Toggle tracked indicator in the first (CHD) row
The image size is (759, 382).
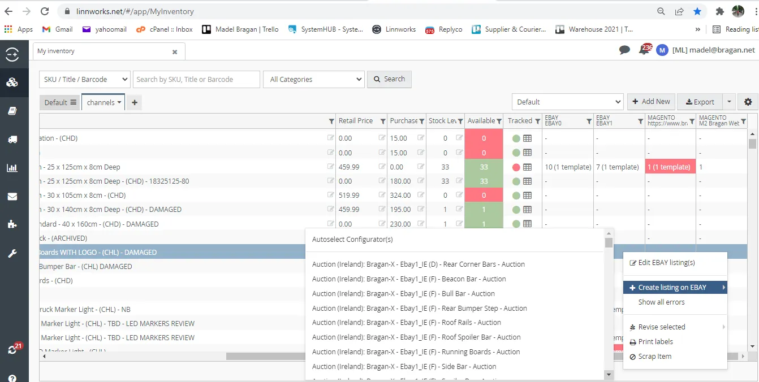[516, 138]
